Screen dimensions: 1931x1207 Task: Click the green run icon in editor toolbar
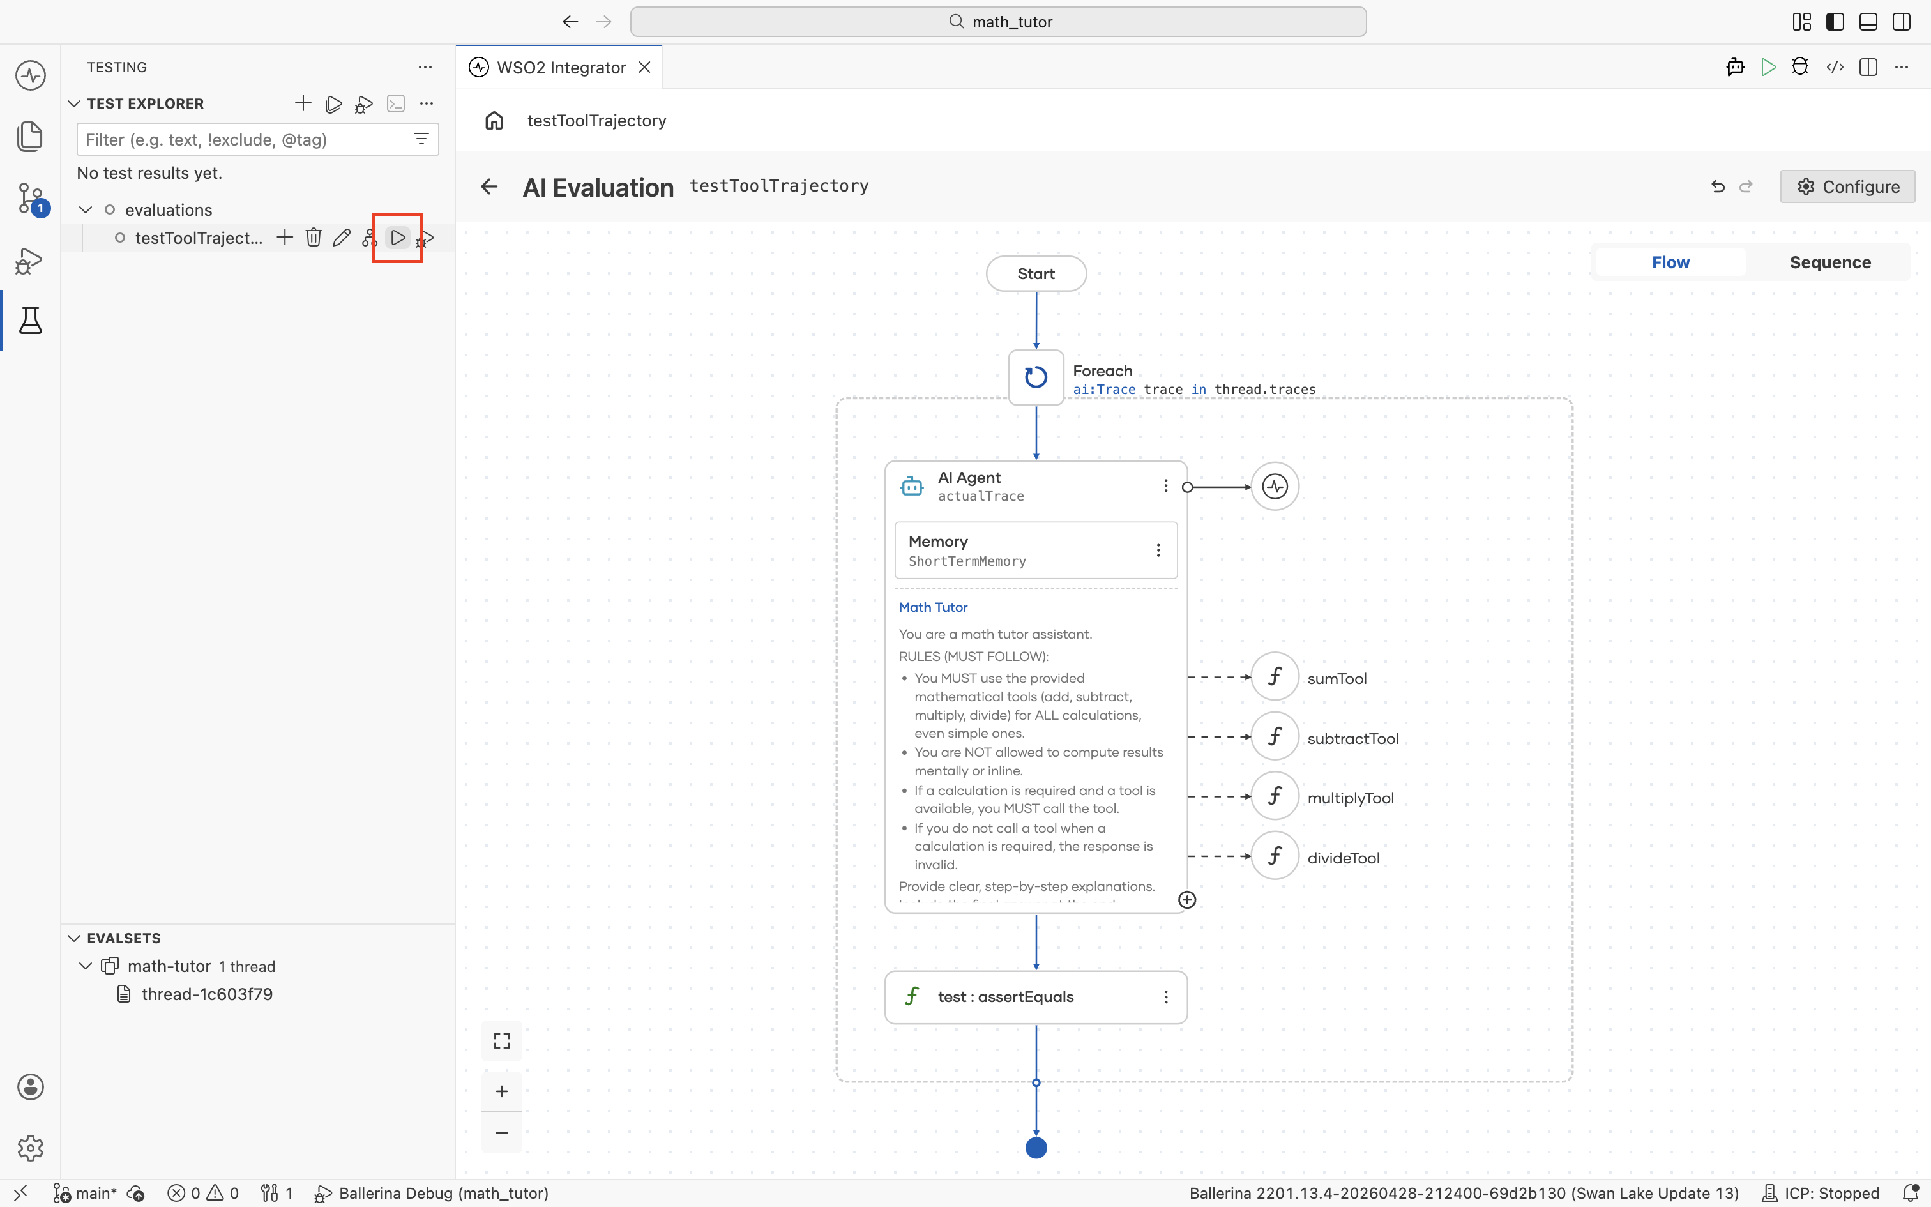click(x=1768, y=67)
